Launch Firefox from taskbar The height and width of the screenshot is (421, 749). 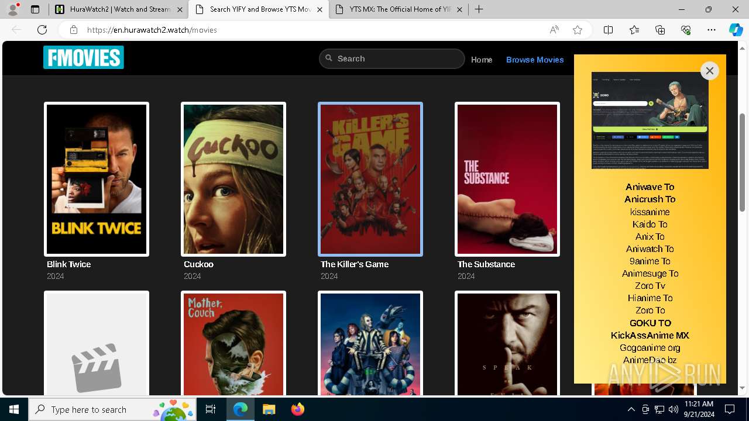(297, 409)
